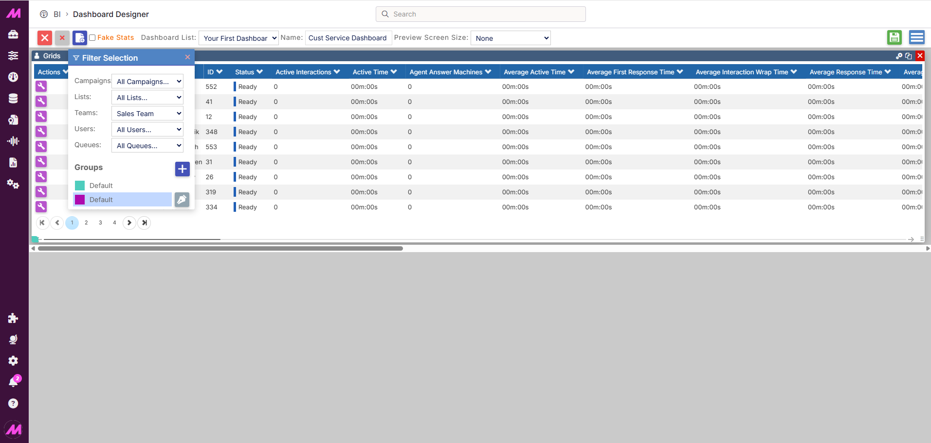The width and height of the screenshot is (931, 443).
Task: Select the purple Default group color swatch
Action: [80, 200]
